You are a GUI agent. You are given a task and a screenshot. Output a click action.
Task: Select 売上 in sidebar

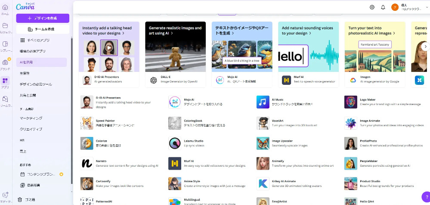pos(41,151)
